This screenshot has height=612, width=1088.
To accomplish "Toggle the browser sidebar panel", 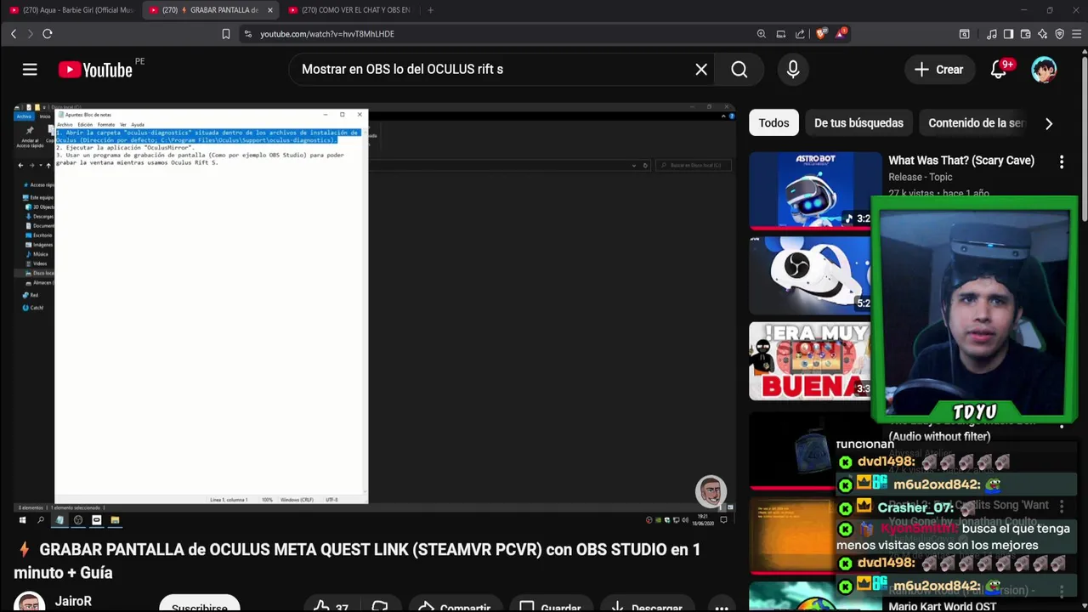I will click(x=1008, y=34).
